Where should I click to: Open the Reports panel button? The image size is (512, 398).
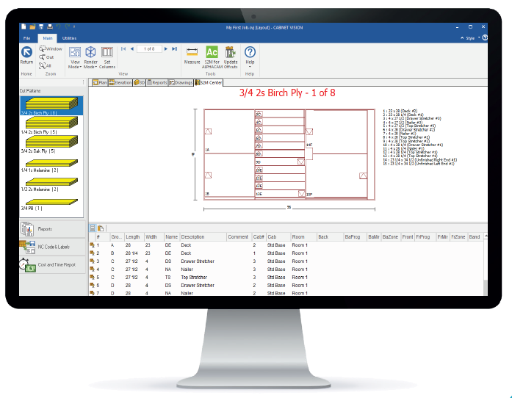pos(52,229)
